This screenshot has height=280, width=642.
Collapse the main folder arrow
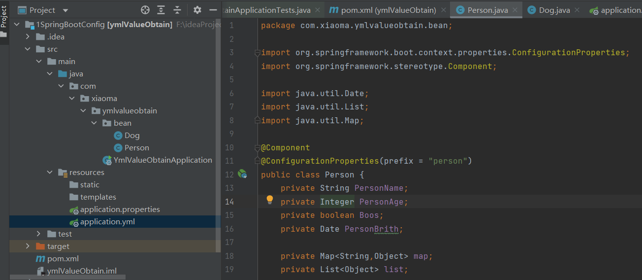39,61
